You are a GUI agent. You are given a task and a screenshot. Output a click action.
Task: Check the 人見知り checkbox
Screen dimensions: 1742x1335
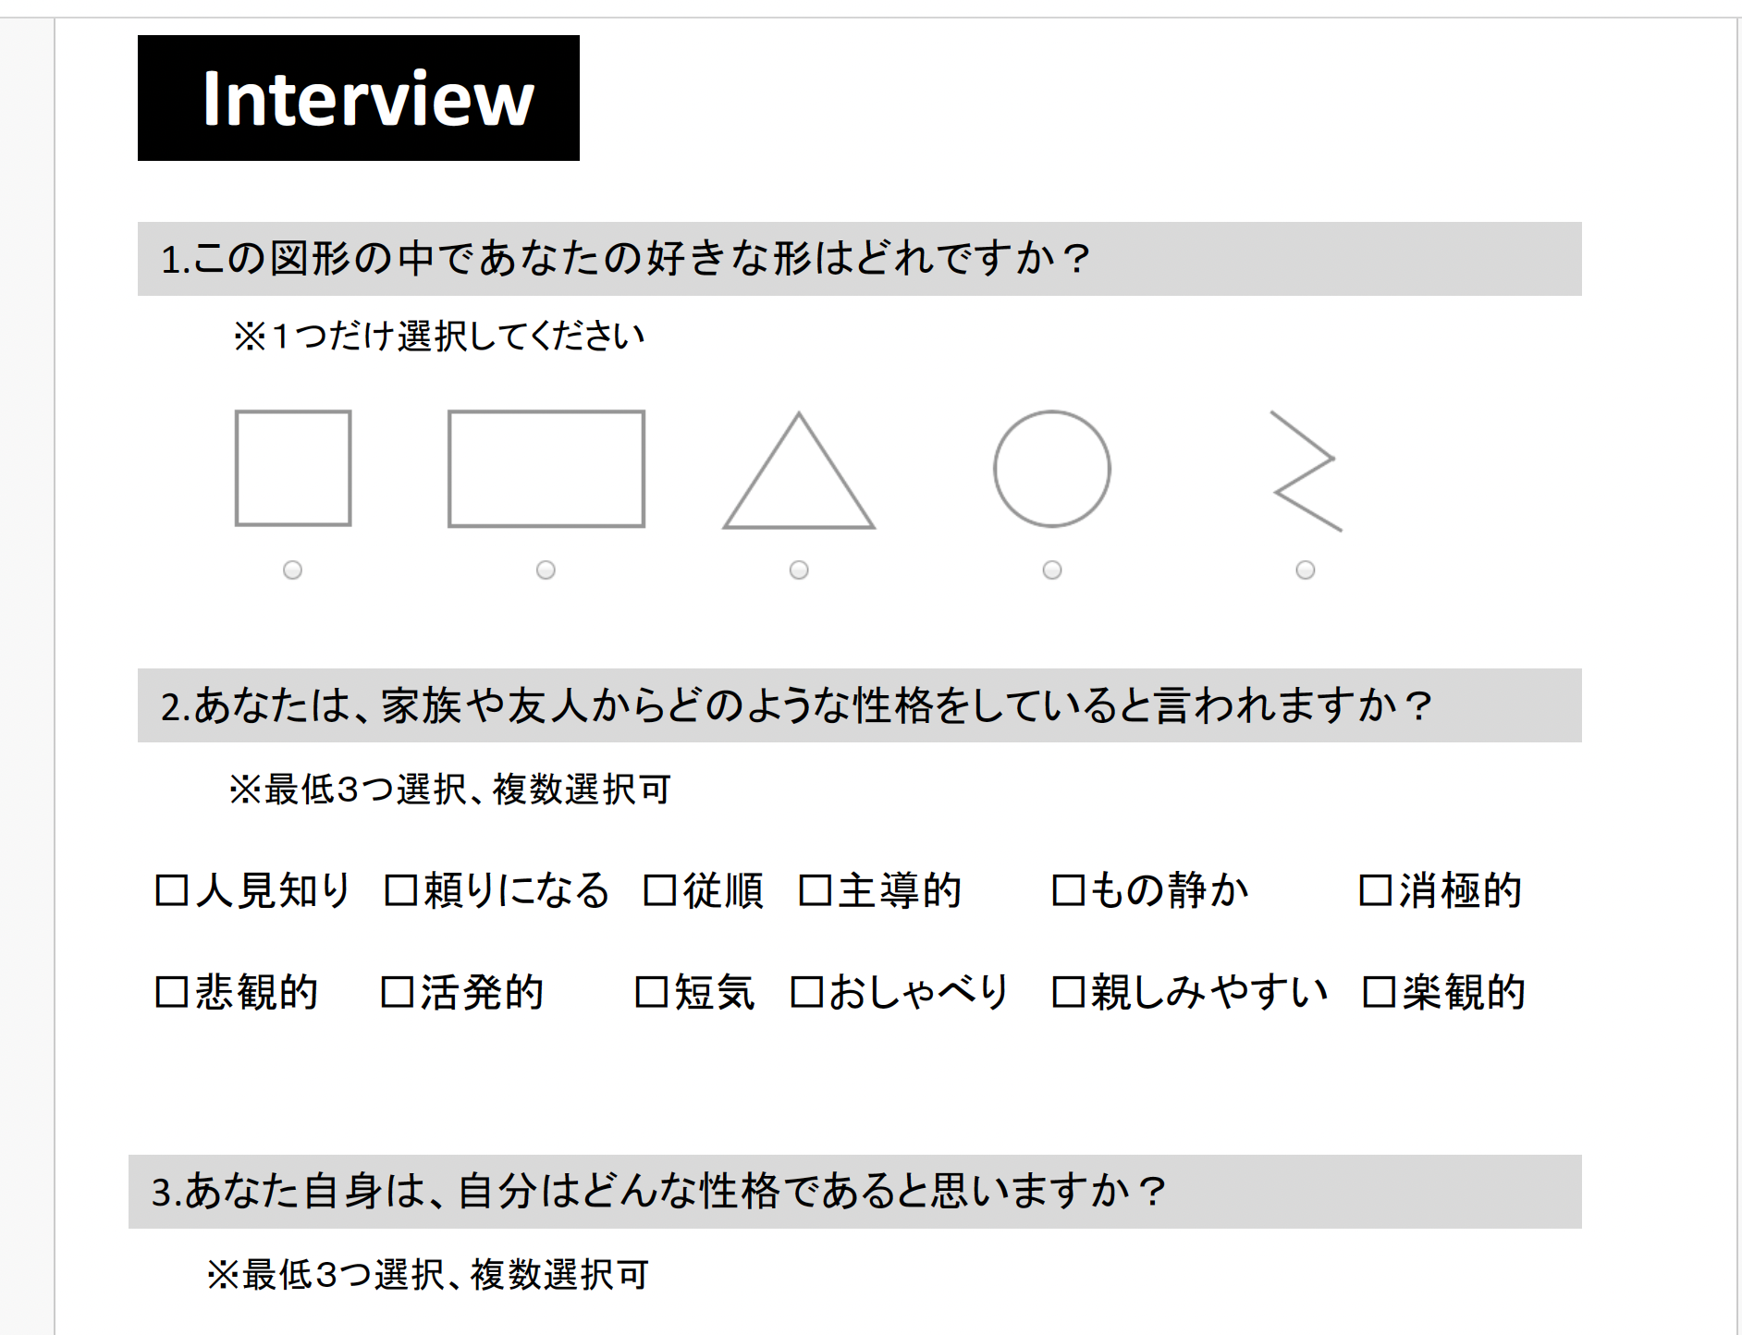(172, 890)
